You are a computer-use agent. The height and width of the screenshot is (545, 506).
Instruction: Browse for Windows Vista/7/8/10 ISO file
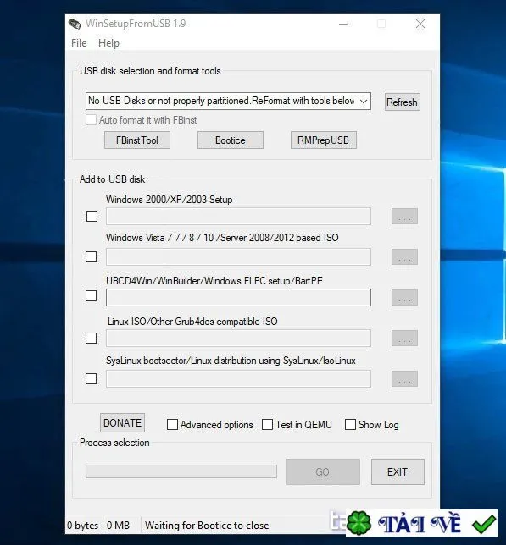pyautogui.click(x=404, y=257)
